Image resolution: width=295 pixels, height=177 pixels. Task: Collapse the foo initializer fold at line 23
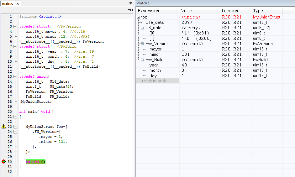coord(15,127)
